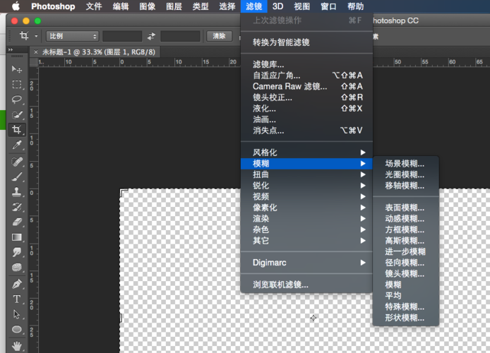
Task: Select the Smudge tool
Action: point(16,253)
